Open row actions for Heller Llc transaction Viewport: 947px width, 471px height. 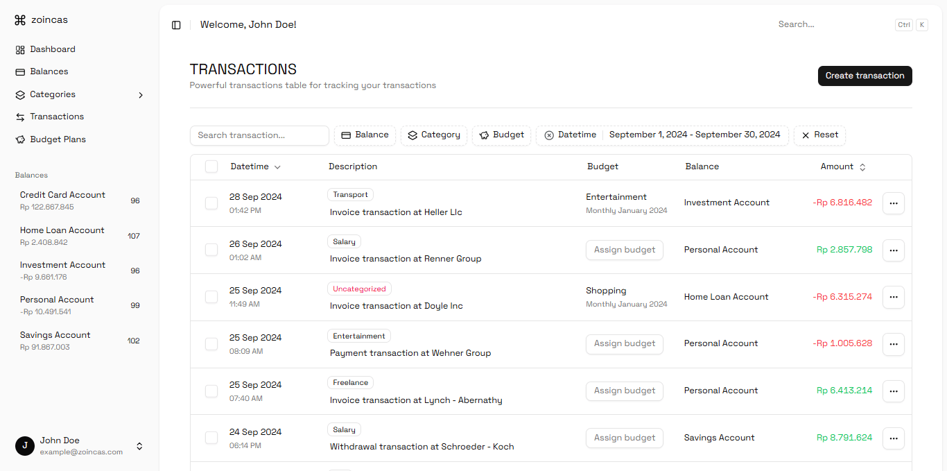pos(893,203)
